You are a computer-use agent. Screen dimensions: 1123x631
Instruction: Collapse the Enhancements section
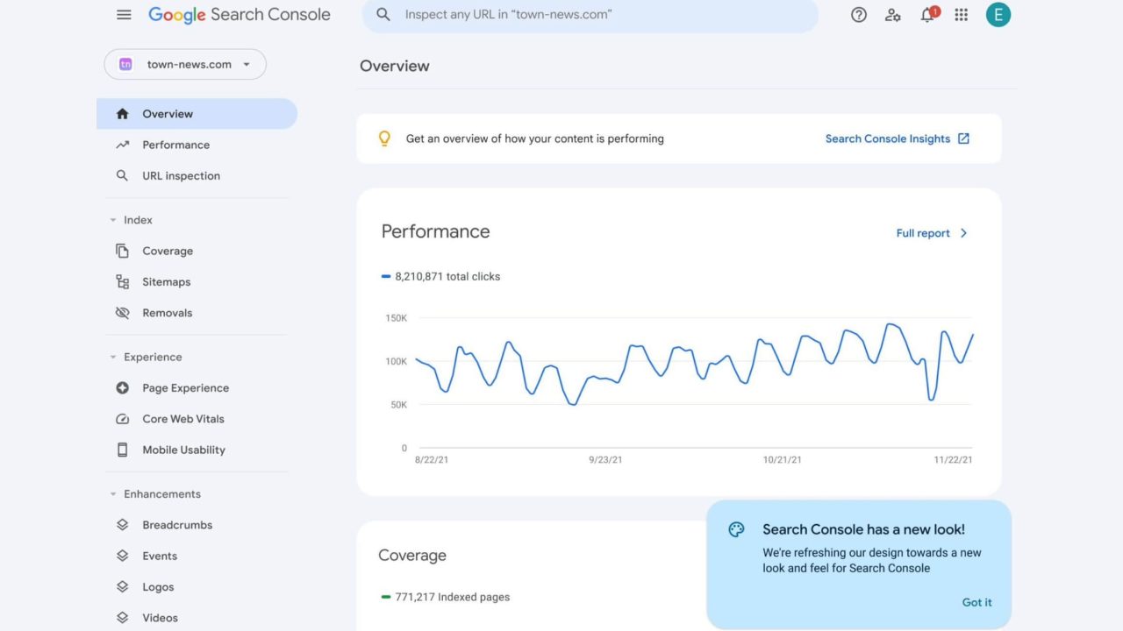coord(112,494)
